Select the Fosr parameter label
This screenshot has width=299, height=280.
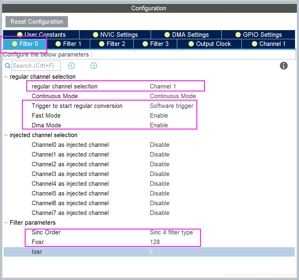pyautogui.click(x=38, y=242)
